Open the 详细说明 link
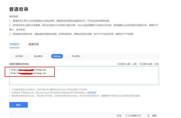The height and width of the screenshot is (118, 181). (x=91, y=93)
